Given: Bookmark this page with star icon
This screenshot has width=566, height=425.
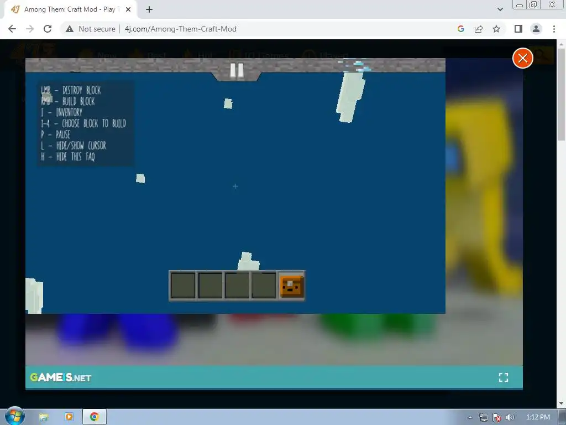Looking at the screenshot, I should pos(496,29).
